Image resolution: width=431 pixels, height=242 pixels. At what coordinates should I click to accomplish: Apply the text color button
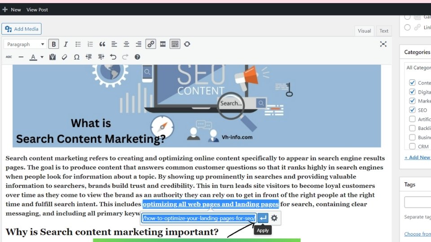click(33, 57)
